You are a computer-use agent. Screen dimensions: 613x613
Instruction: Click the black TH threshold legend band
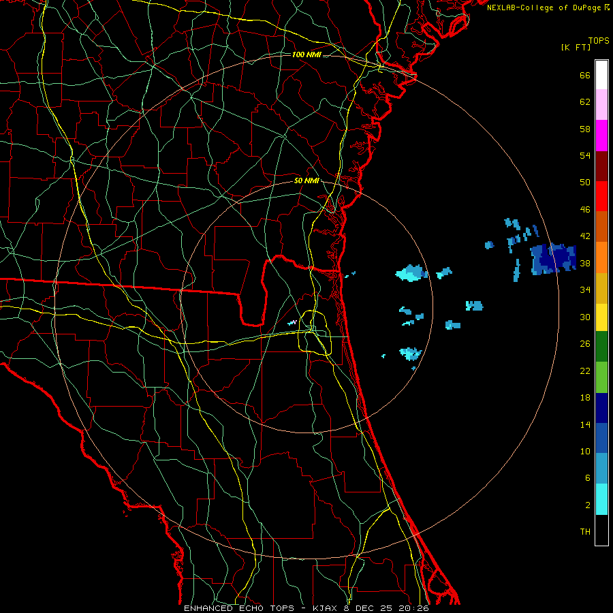pyautogui.click(x=601, y=530)
